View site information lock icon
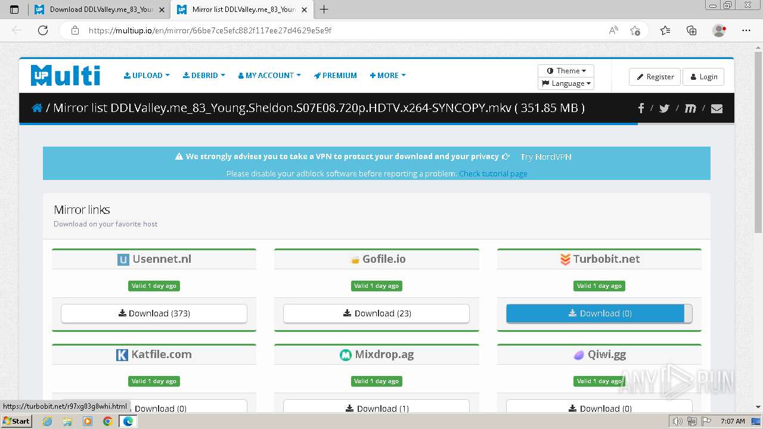763x429 pixels. pos(75,30)
